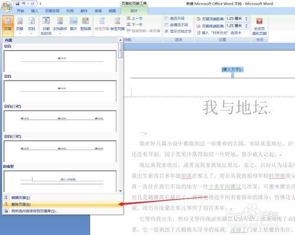Viewport: 295px width, 235px height.
Task: Click the Remove Header menu icon
Action: tap(6, 204)
